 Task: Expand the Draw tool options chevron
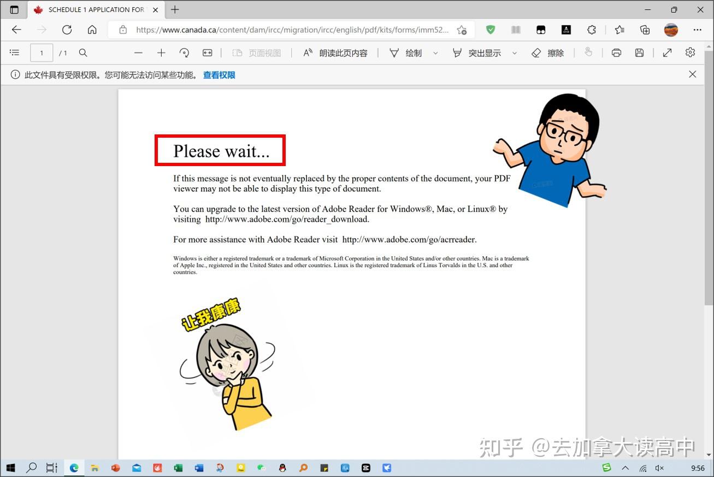pyautogui.click(x=435, y=52)
